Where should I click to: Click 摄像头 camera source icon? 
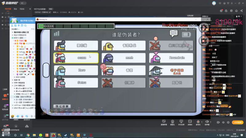coord(173,122)
